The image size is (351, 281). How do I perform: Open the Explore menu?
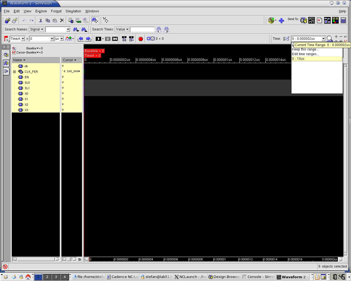point(41,11)
